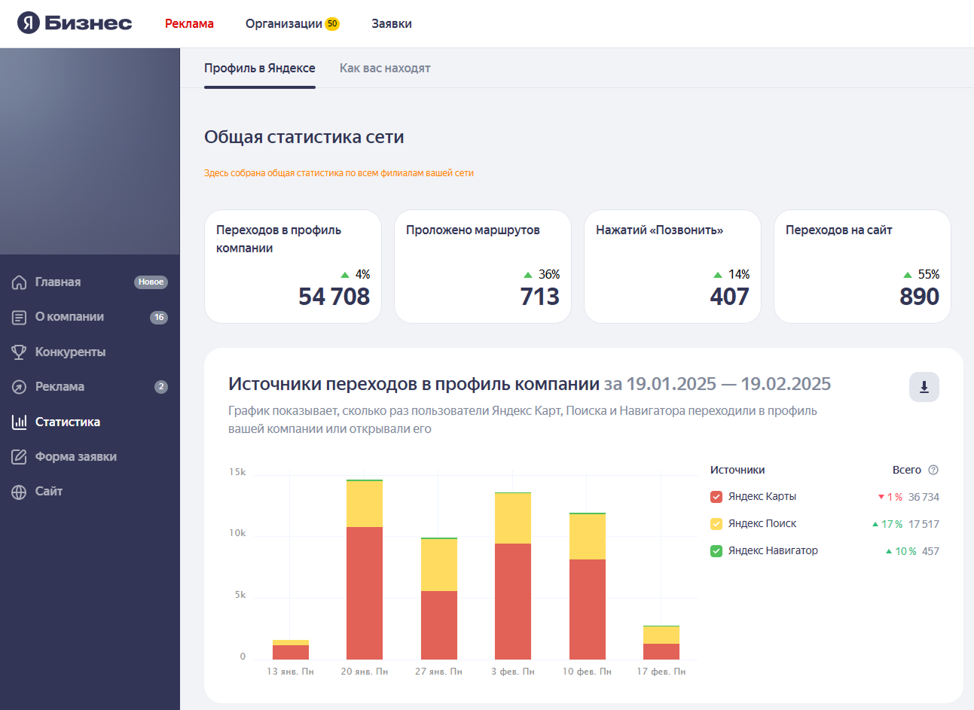
Task: Click the date range 19.01.2025 — 19.02.2025
Action: point(728,384)
